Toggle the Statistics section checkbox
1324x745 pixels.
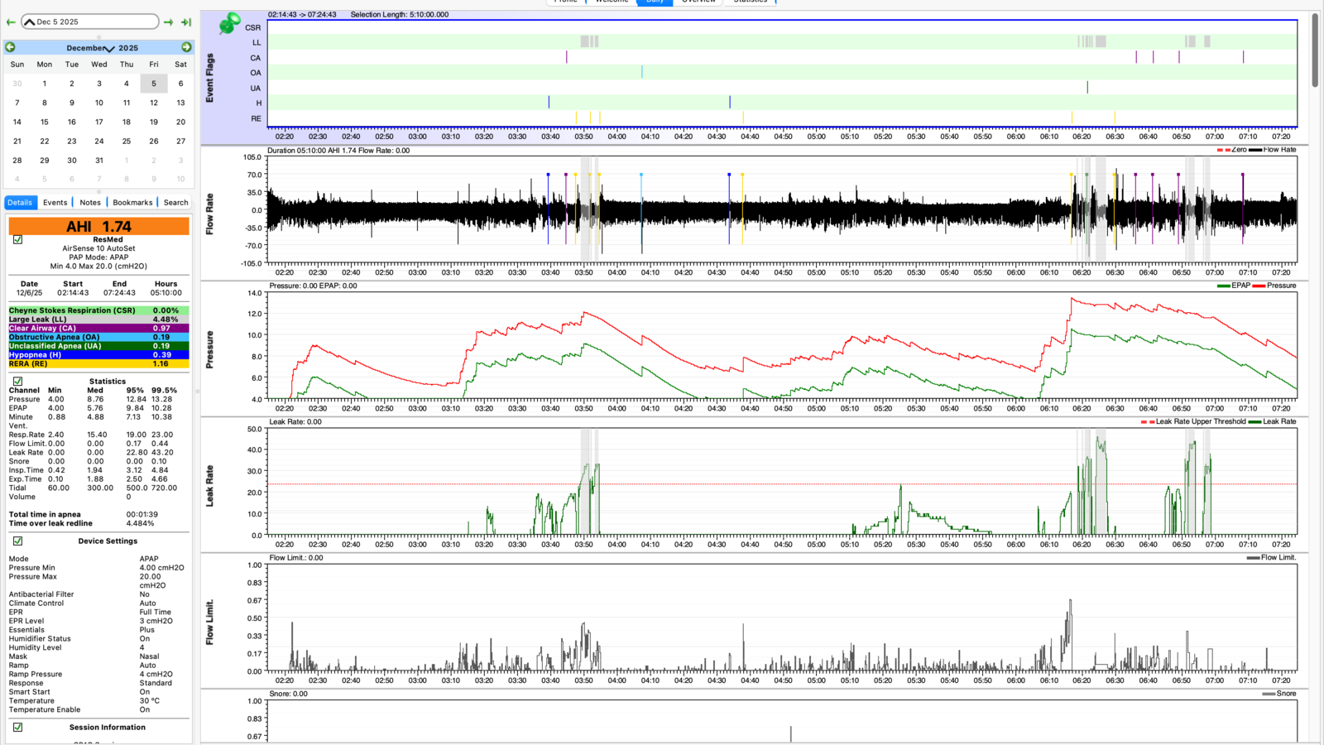coord(17,382)
